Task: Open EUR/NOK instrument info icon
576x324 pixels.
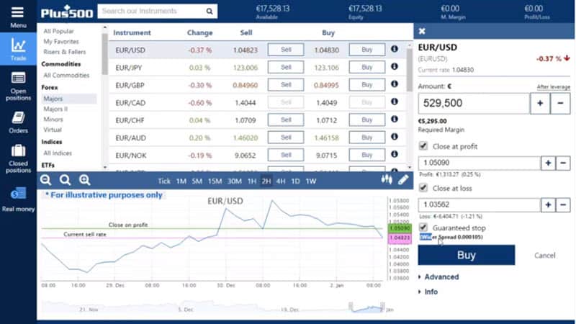Action: (x=394, y=154)
